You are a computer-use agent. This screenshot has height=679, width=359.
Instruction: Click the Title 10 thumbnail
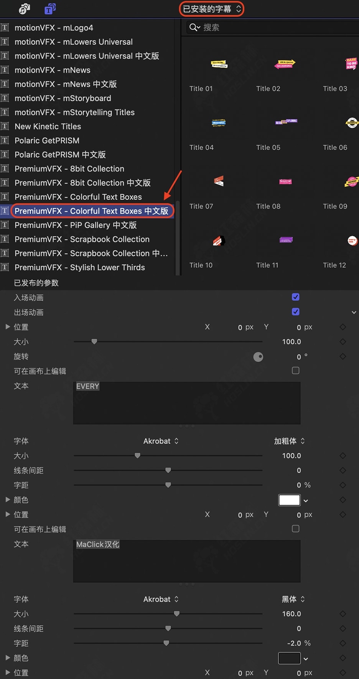click(x=219, y=241)
